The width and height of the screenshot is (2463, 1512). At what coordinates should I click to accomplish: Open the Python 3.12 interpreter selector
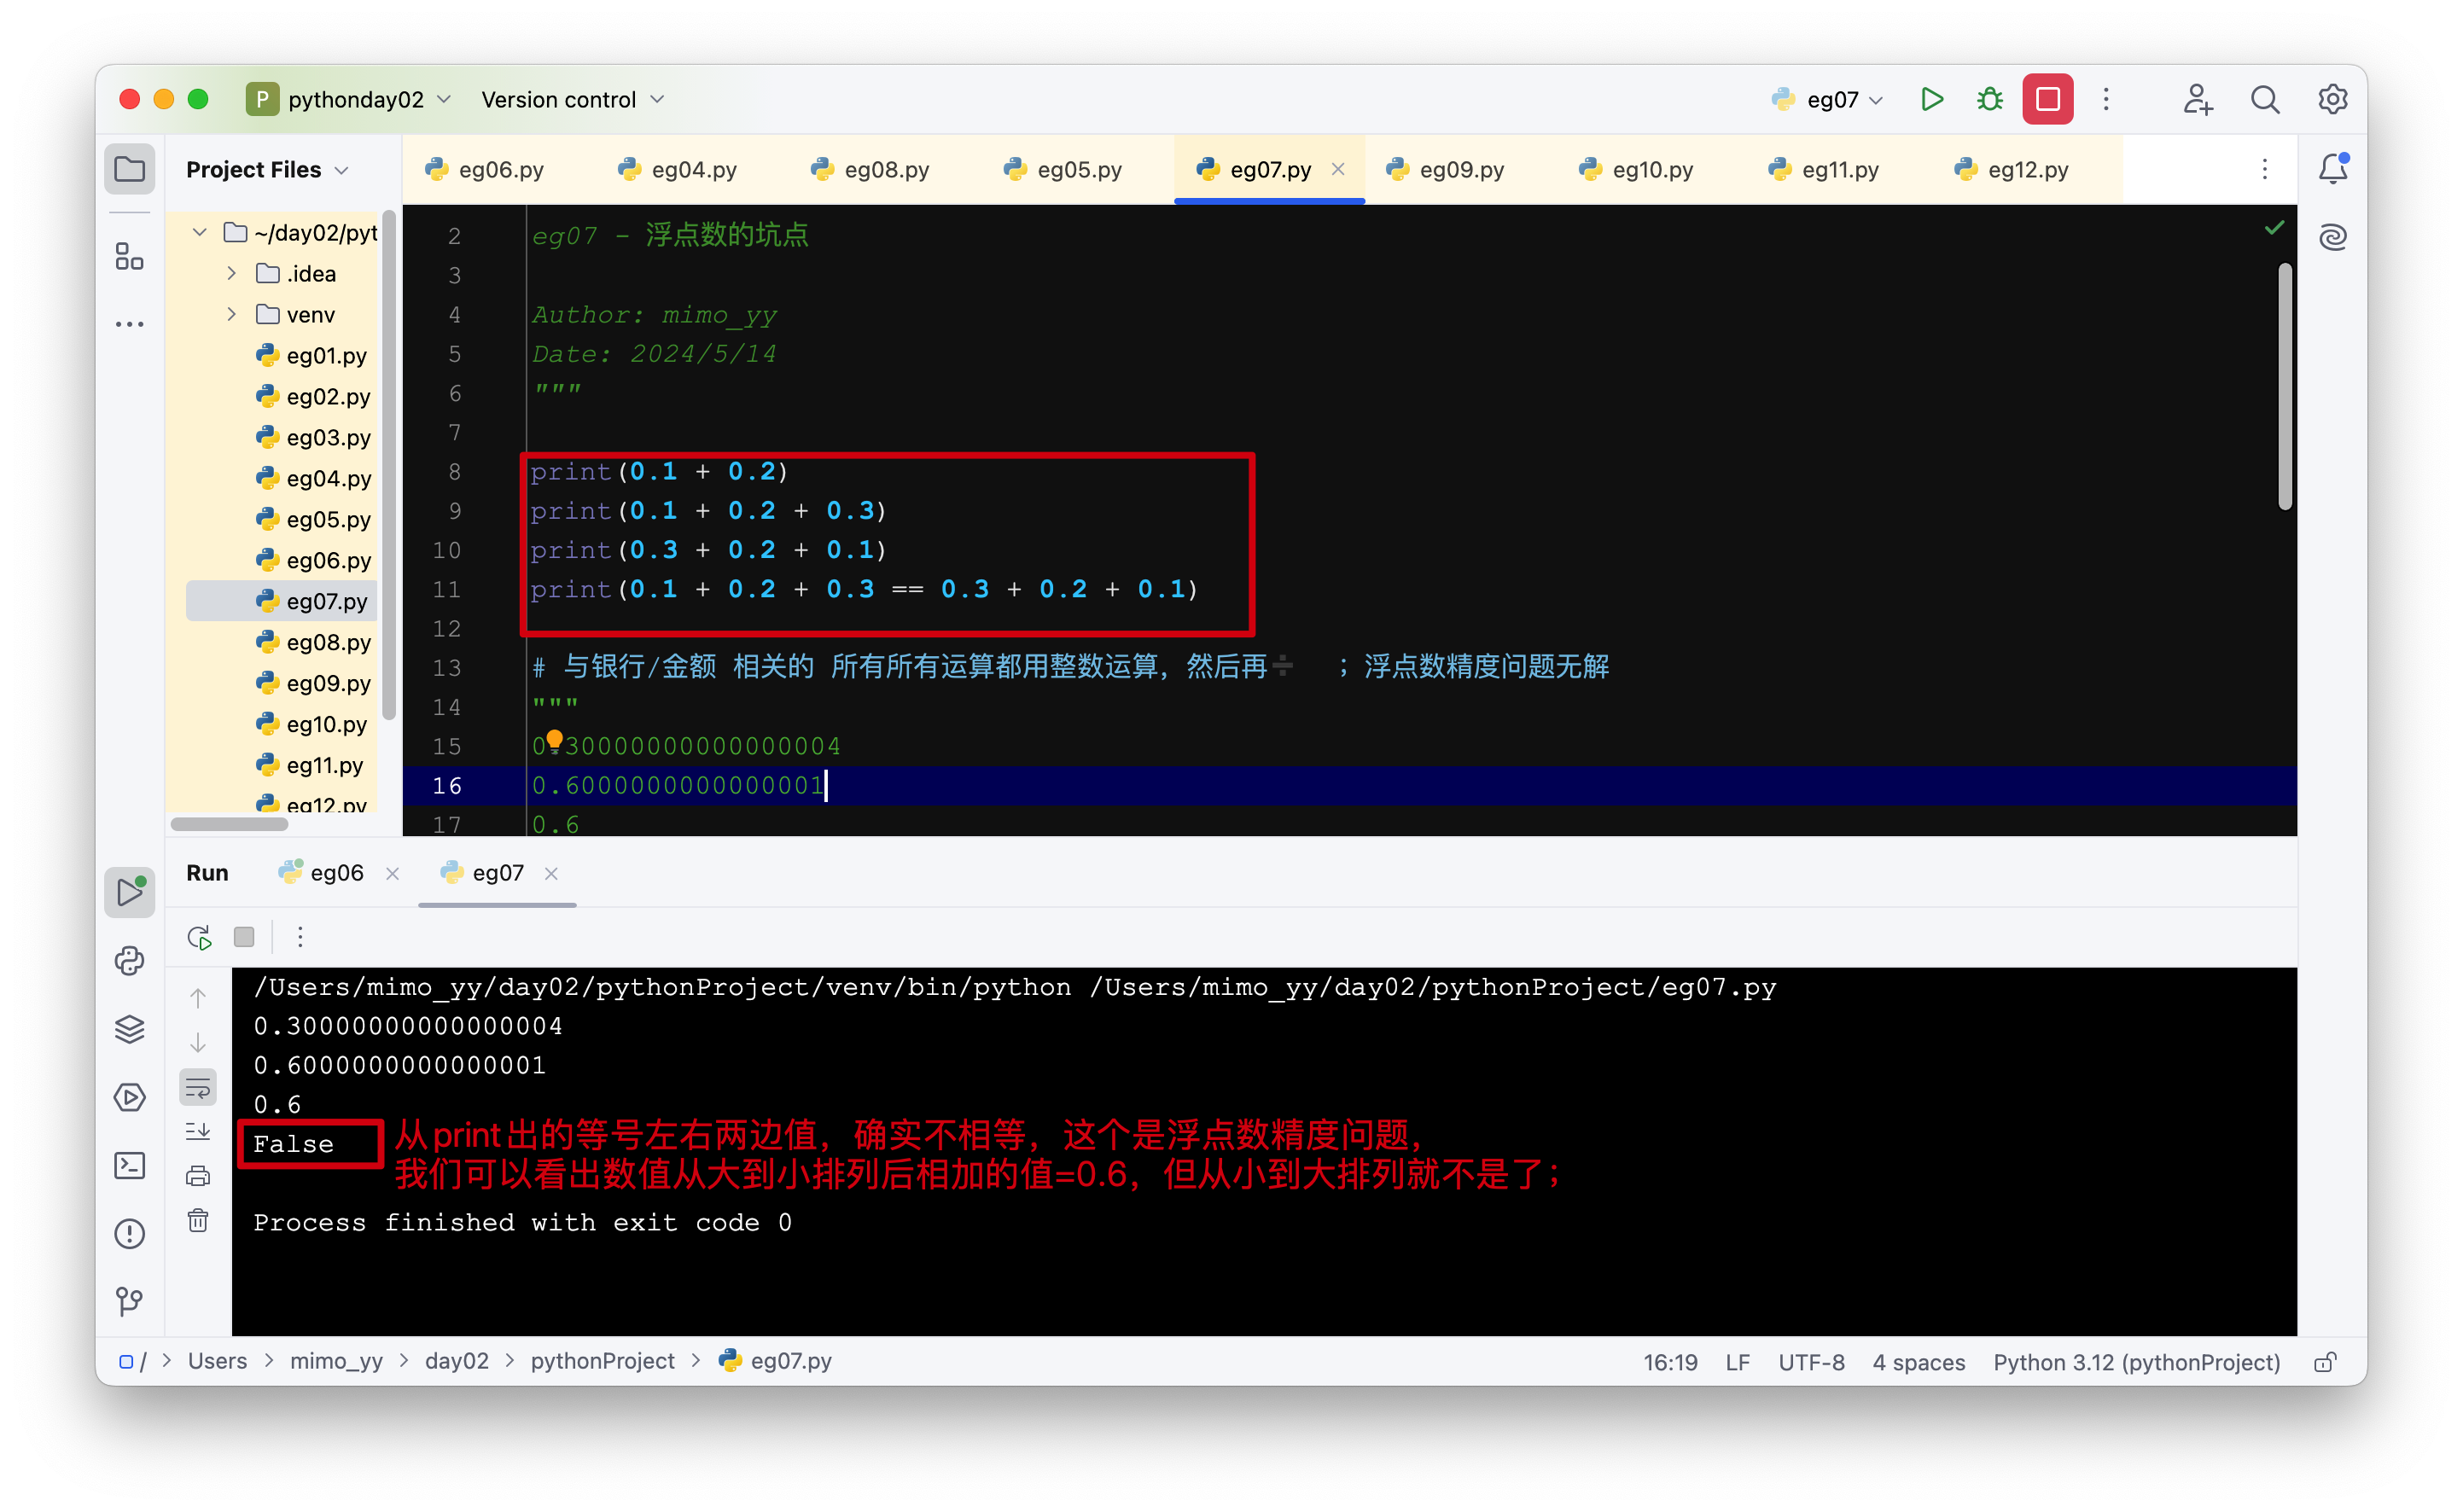coord(2136,1362)
